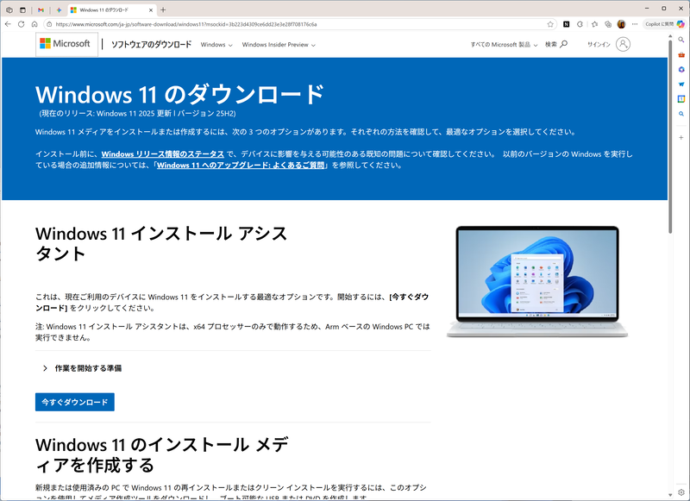Expand the Windows dropdown in the navigation
Viewport: 690px width, 501px height.
pyautogui.click(x=216, y=44)
